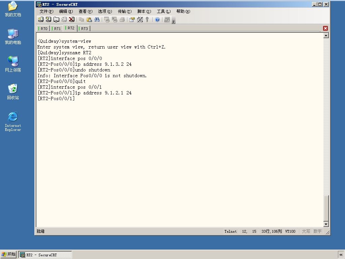
Task: Click the SecureCRT title bar icon
Action: 39,4
